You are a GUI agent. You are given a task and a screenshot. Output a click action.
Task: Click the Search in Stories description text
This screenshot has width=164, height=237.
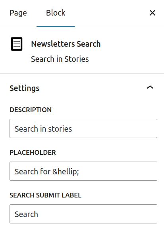[x=60, y=59]
